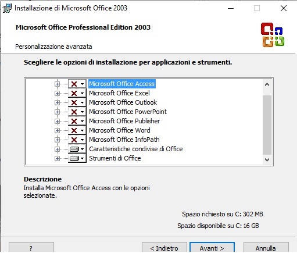Select the Microsoft Office Outlook entry
The height and width of the screenshot is (253, 297).
tap(123, 102)
